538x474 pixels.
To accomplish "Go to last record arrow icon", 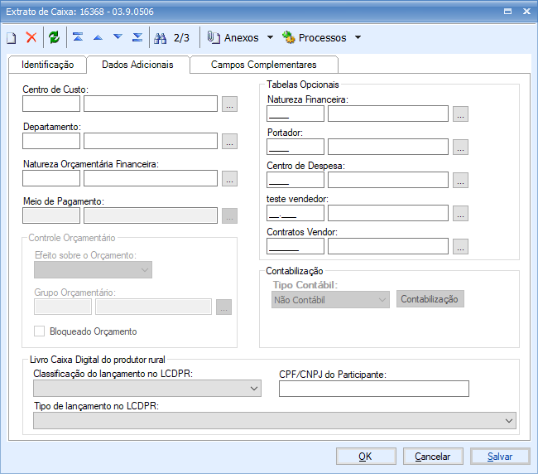I will [137, 36].
